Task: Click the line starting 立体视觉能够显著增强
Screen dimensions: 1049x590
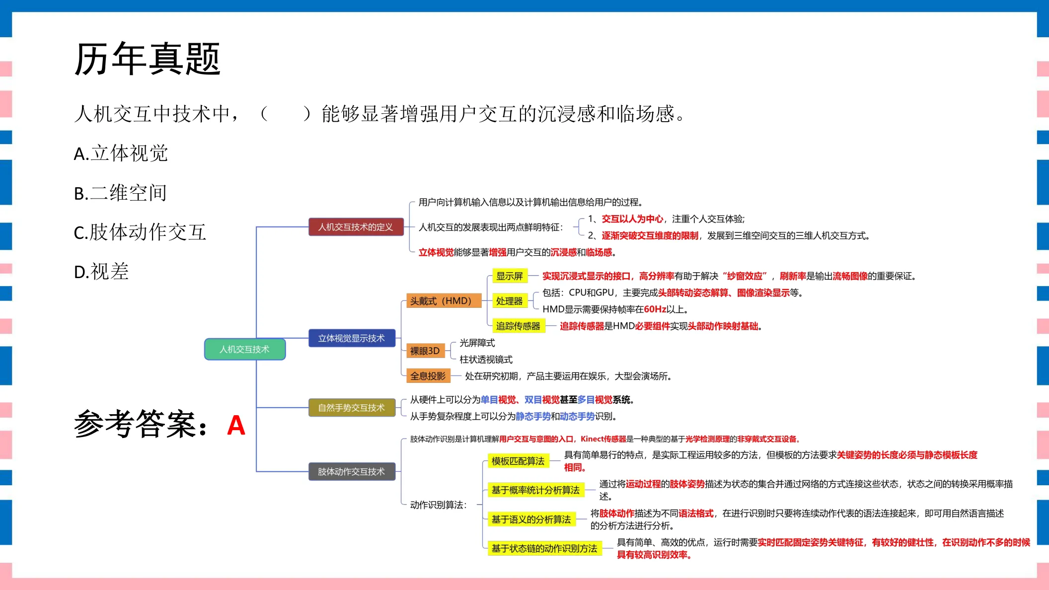Action: 518,252
